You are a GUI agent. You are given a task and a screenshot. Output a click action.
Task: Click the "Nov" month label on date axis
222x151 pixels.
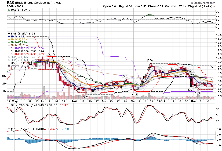194,101
